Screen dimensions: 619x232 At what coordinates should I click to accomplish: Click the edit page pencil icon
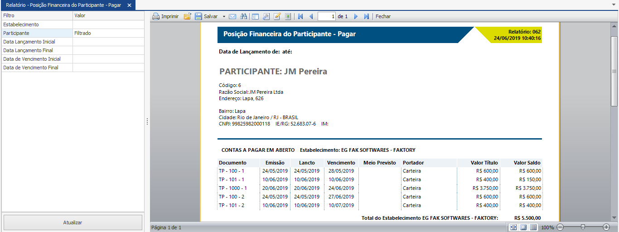point(277,16)
